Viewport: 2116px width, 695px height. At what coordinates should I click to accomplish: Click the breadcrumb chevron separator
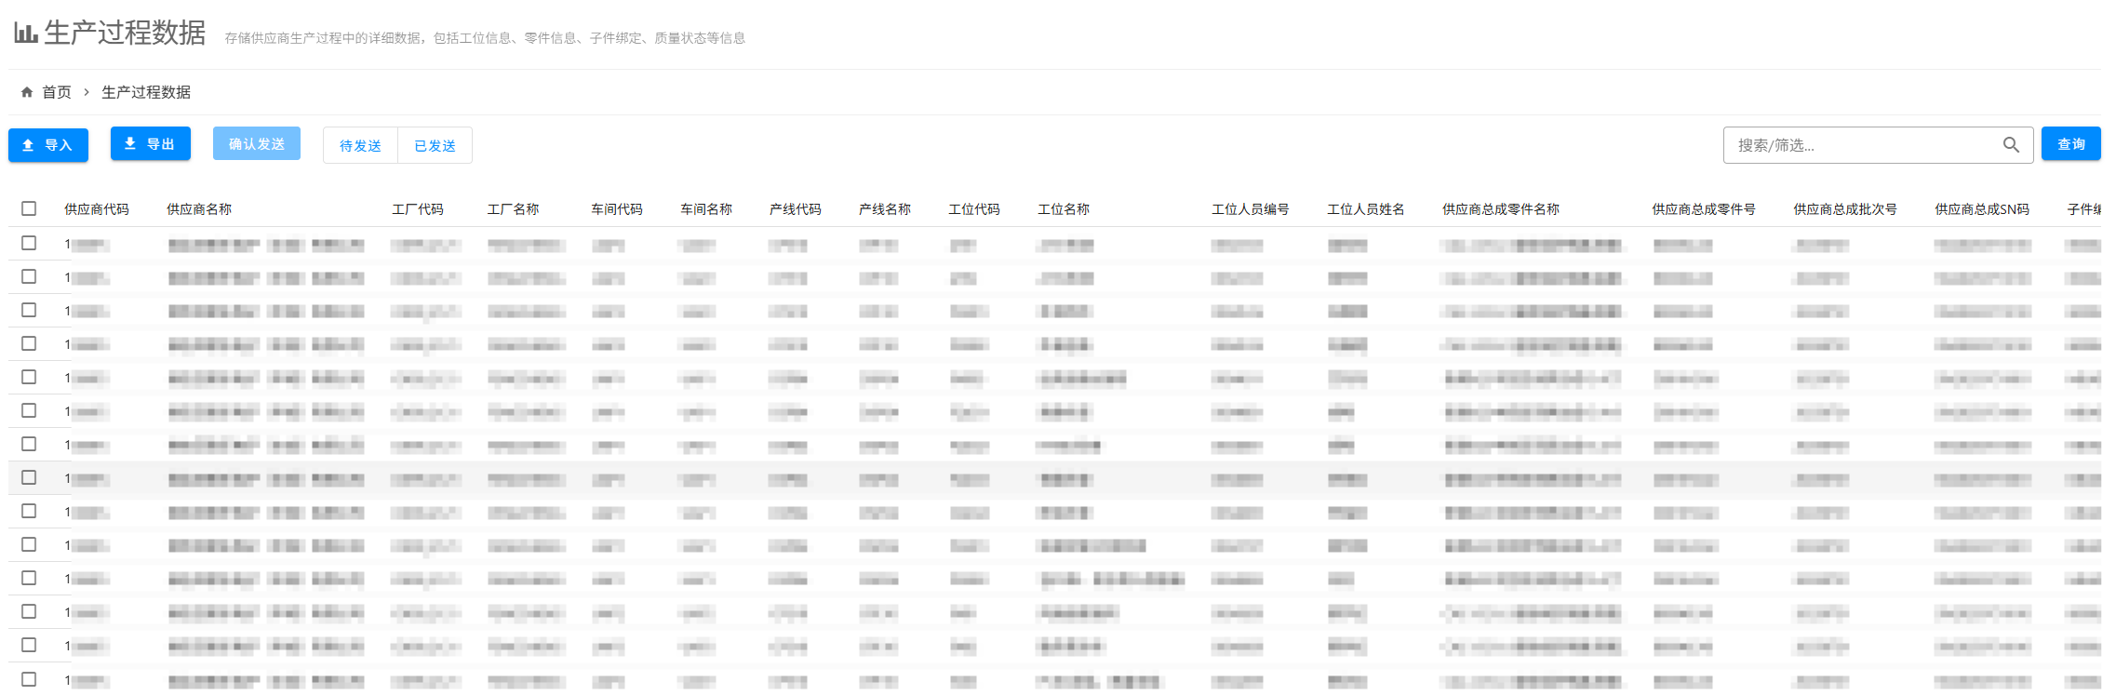(x=87, y=92)
